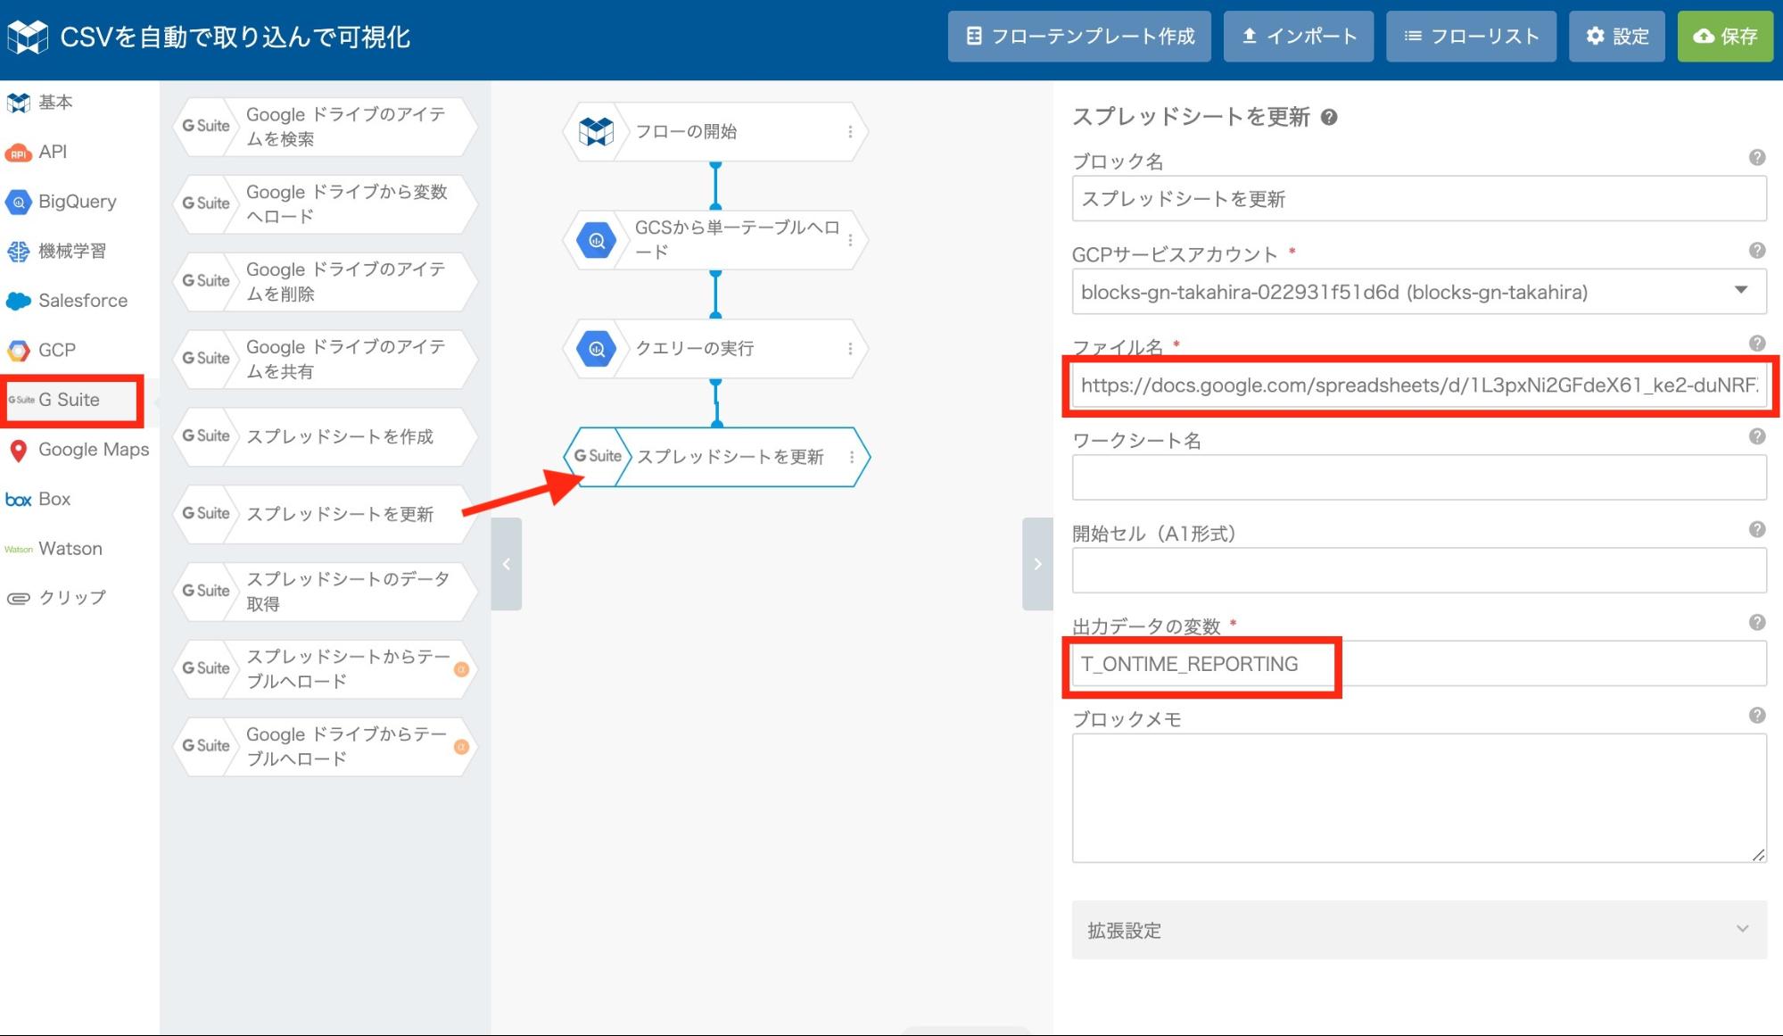Open the Box category in sidebar
Screen dimensions: 1783x1036
coord(38,499)
